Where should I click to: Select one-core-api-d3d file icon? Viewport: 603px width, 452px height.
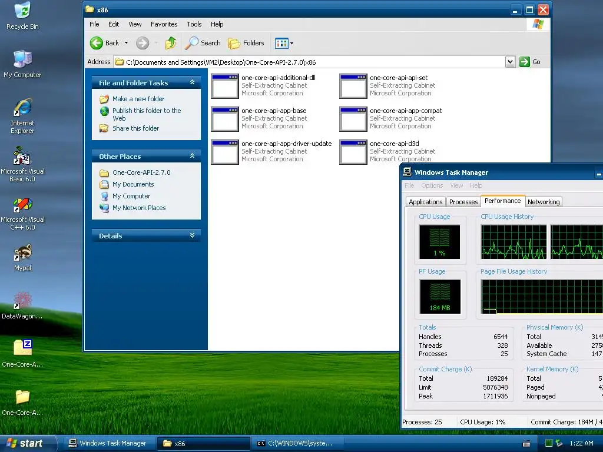point(353,152)
